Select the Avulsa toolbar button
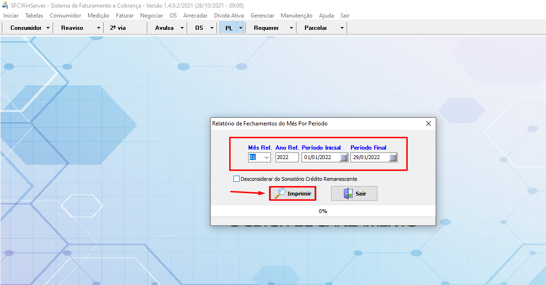This screenshot has width=546, height=285. pos(164,28)
